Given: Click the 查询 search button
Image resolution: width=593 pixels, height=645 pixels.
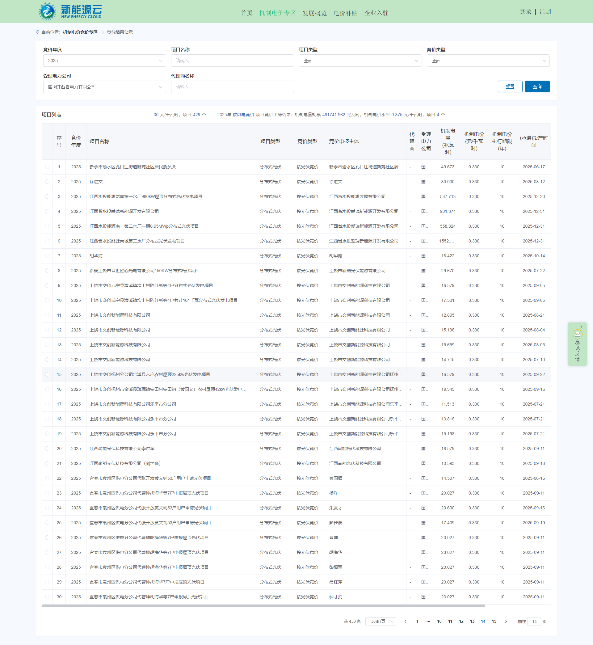Looking at the screenshot, I should (x=537, y=86).
